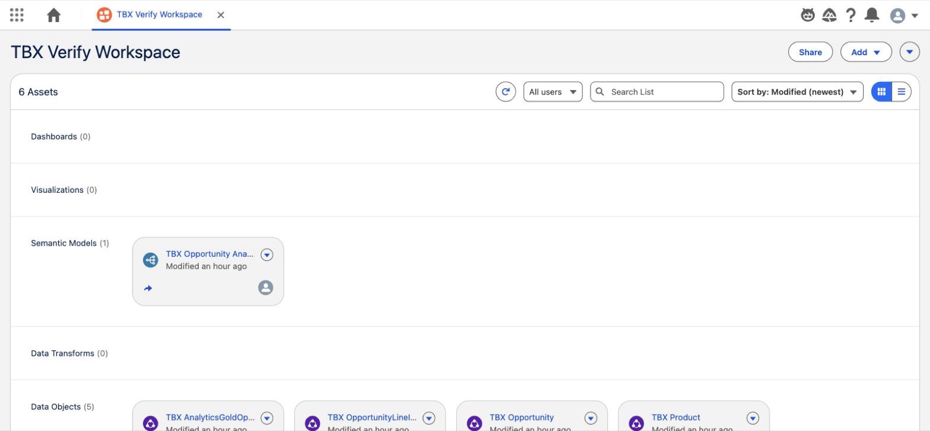This screenshot has width=930, height=431.
Task: Open TBX Opportunity Ana... semantic model link
Action: pyautogui.click(x=209, y=254)
